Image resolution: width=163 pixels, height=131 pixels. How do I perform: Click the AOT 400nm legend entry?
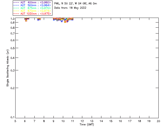click(x=32, y=2)
